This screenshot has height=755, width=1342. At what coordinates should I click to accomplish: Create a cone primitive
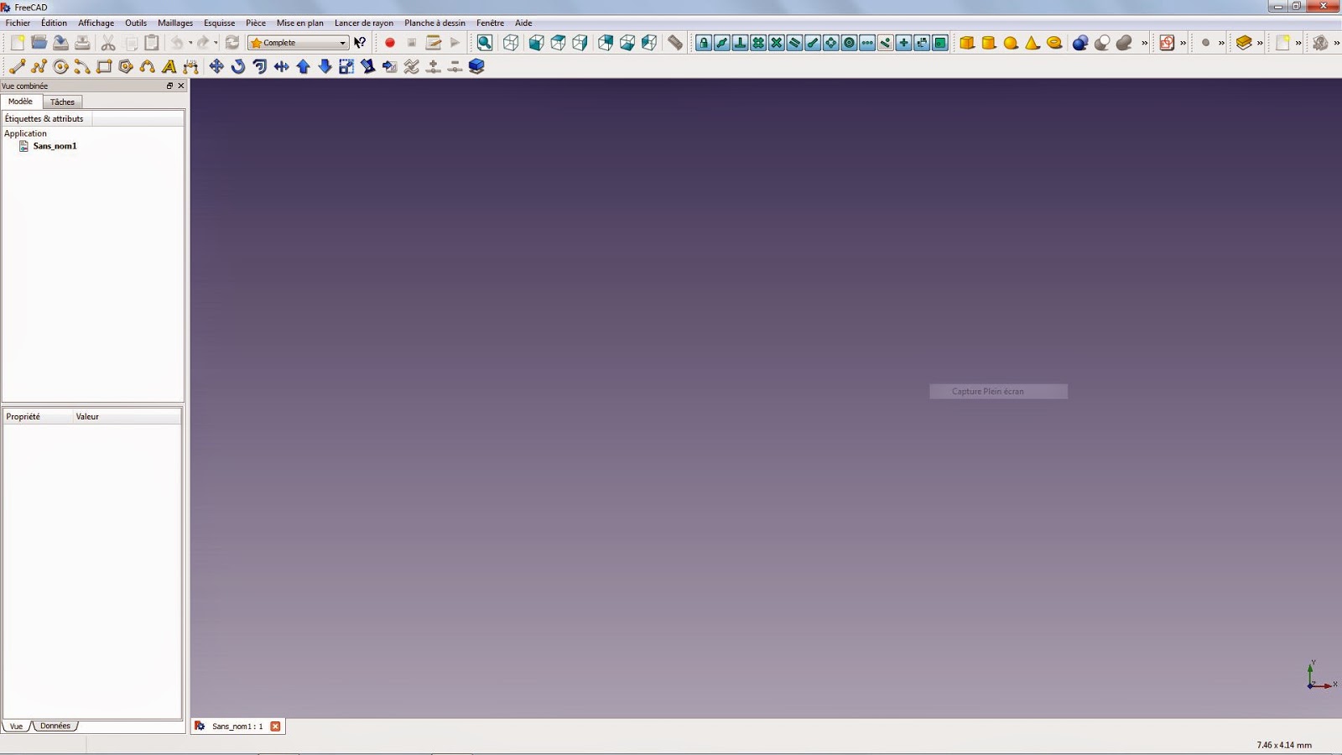(1032, 43)
